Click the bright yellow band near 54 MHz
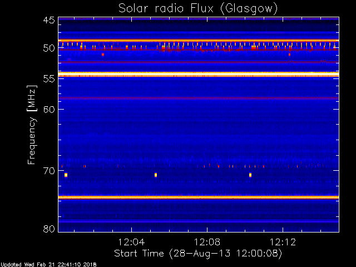 pos(199,74)
